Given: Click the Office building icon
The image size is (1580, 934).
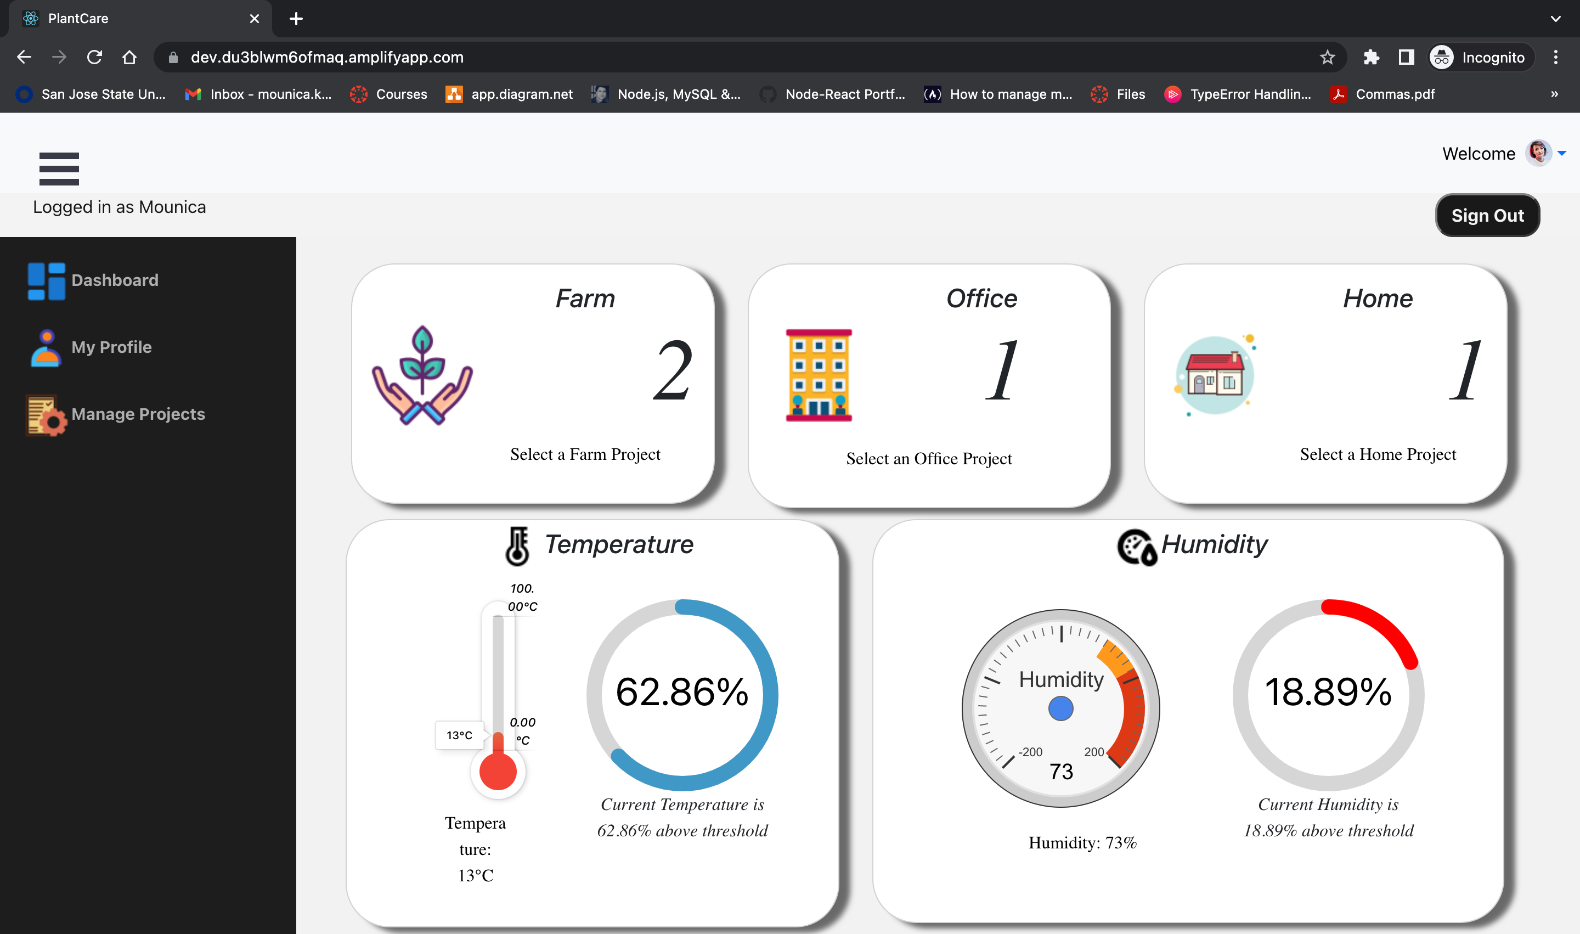Looking at the screenshot, I should (818, 375).
